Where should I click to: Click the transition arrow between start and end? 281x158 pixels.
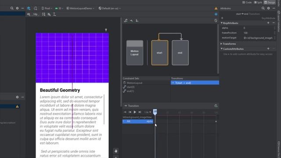(170, 33)
